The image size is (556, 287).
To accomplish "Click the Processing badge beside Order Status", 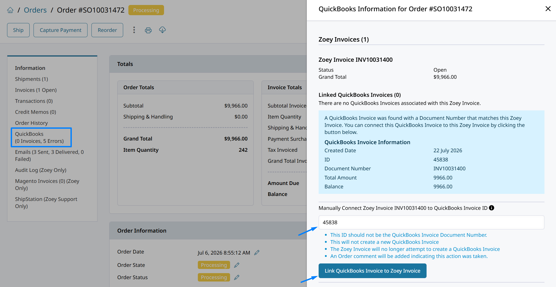I will (x=214, y=277).
